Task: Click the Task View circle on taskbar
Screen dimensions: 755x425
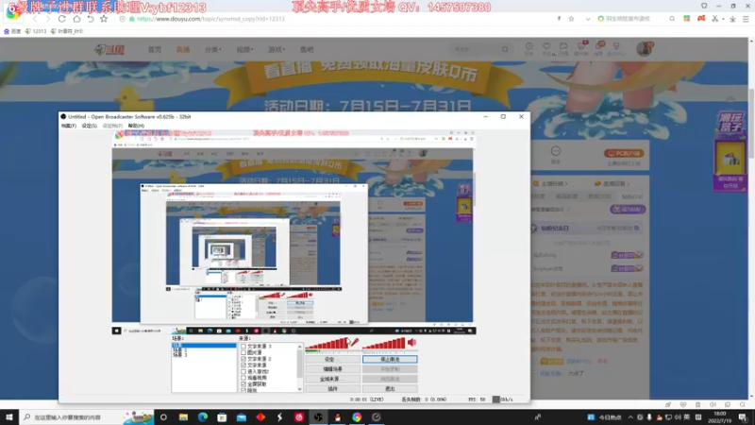Action: pyautogui.click(x=163, y=416)
